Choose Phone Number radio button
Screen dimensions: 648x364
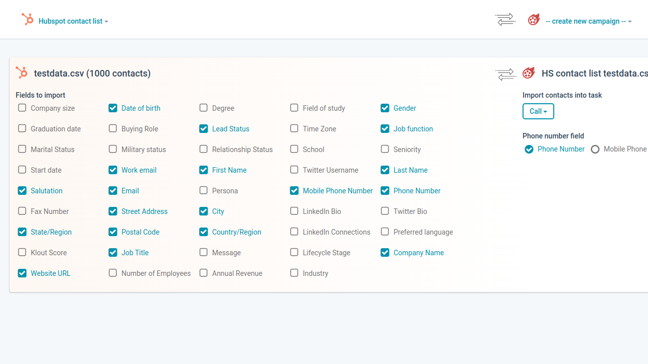click(529, 149)
